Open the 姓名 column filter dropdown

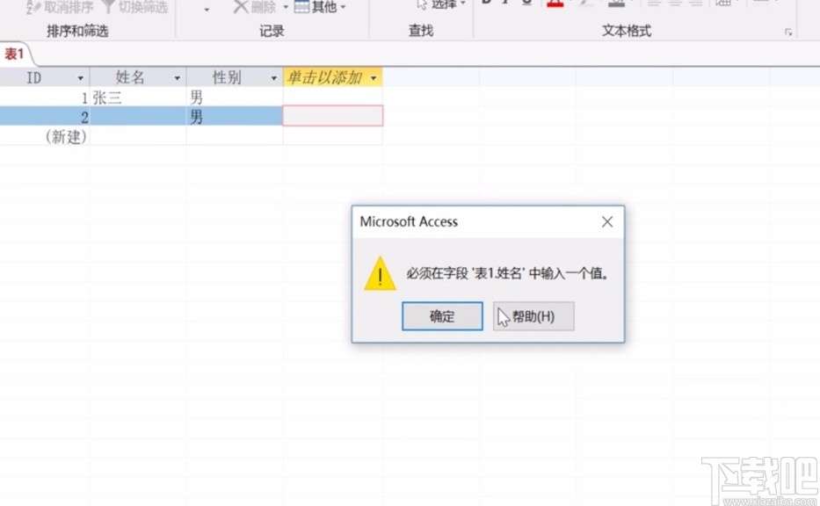click(178, 77)
